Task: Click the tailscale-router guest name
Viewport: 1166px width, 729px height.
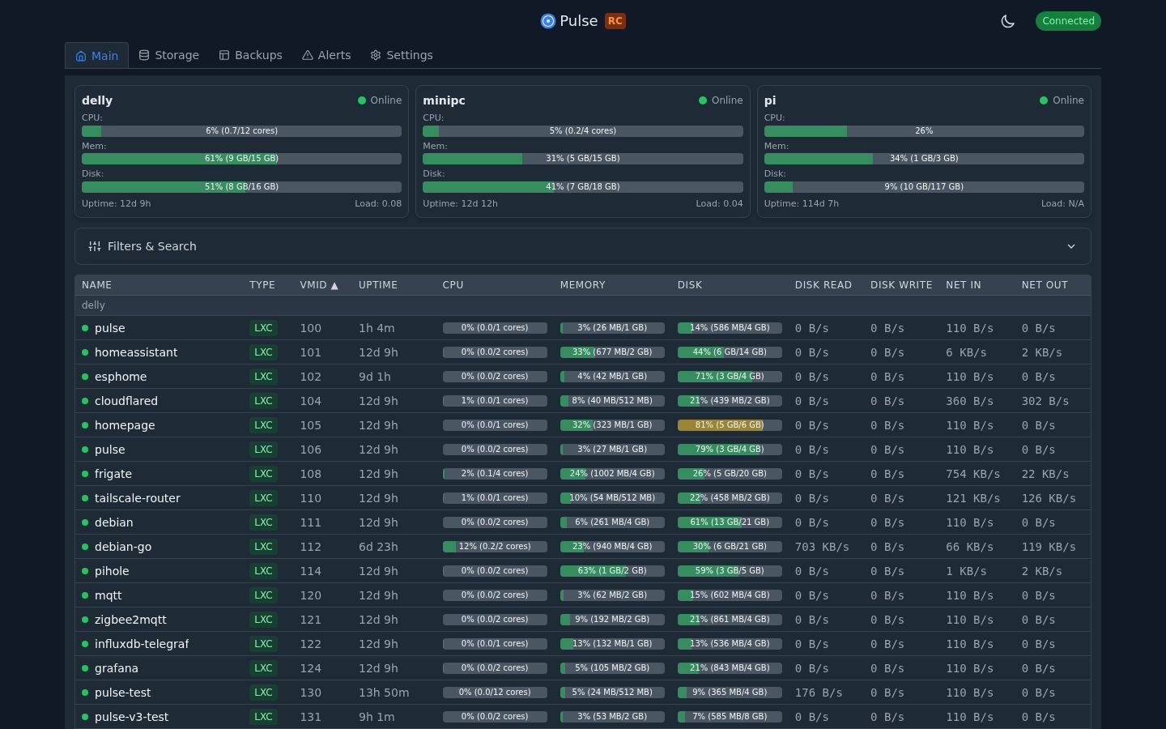Action: tap(138, 498)
